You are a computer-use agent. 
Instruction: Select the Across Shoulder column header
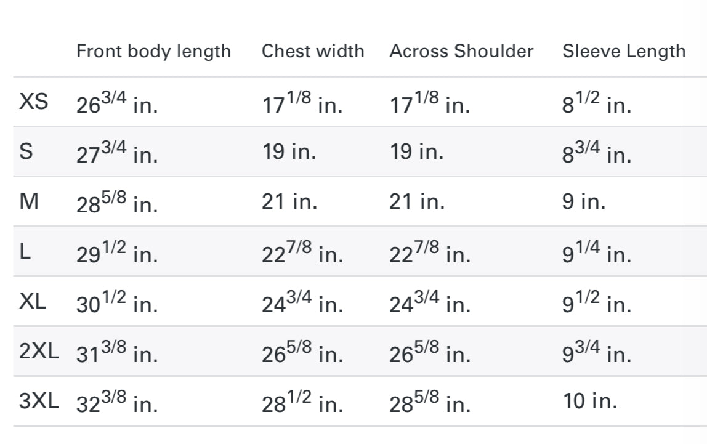click(x=461, y=51)
